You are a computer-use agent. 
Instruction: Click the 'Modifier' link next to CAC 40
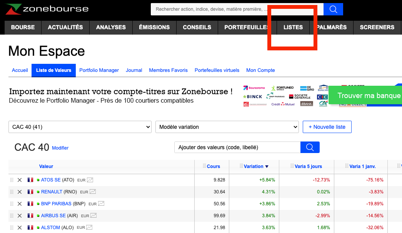pos(60,148)
